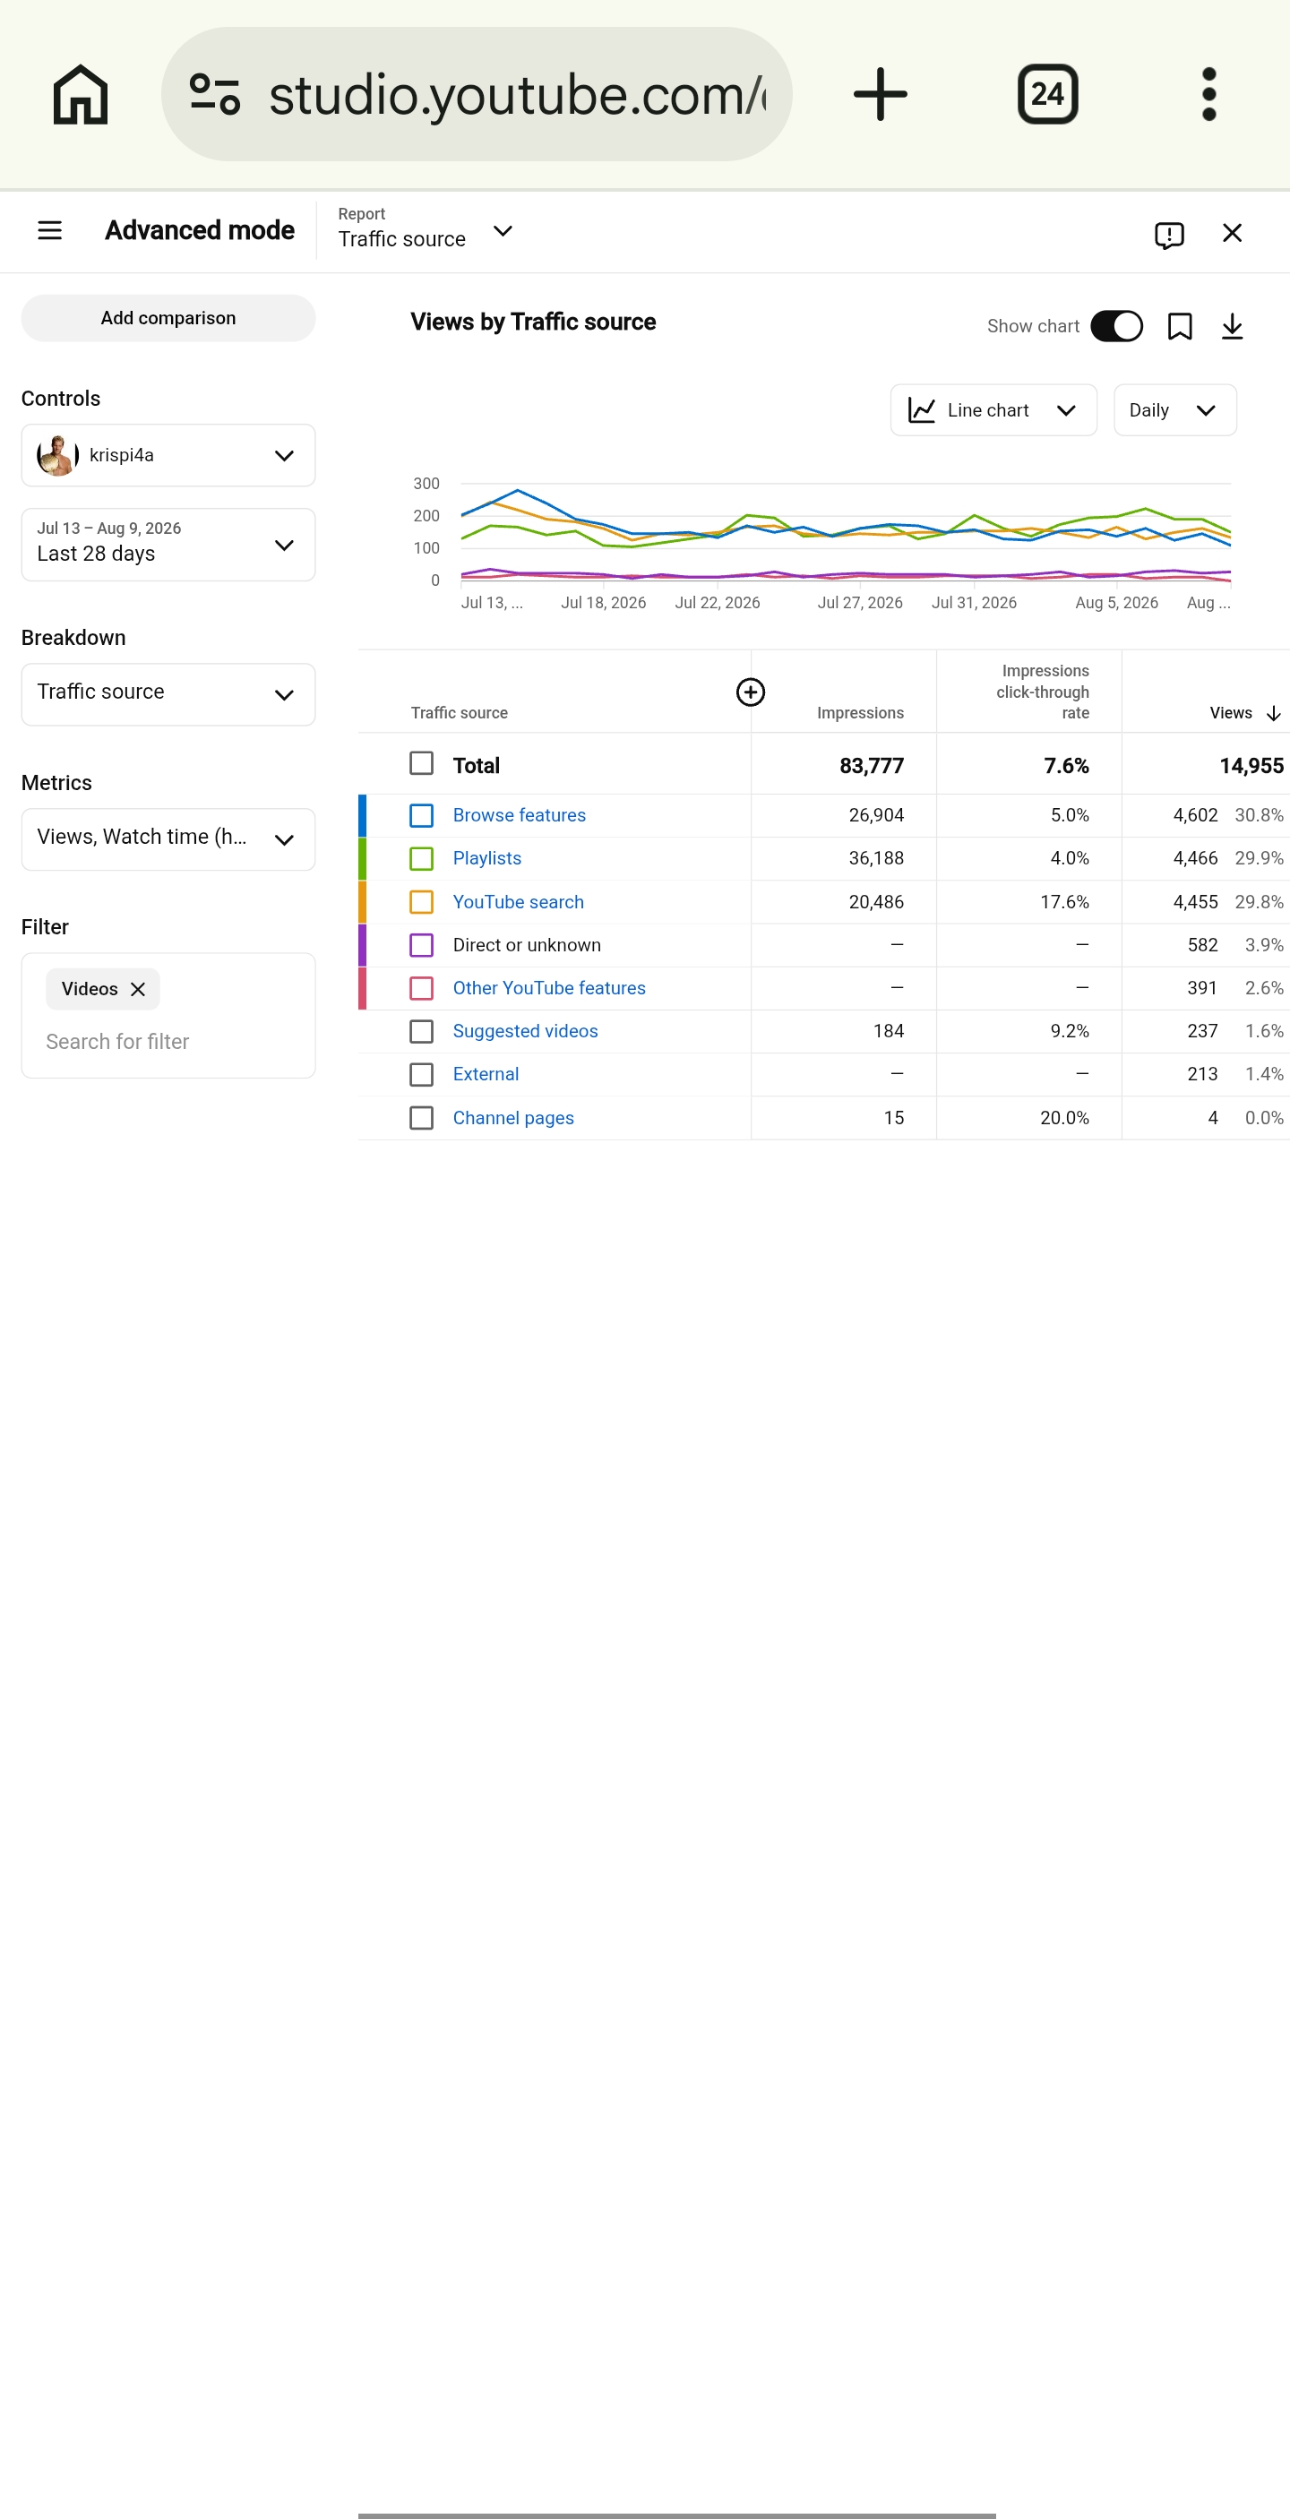Image resolution: width=1290 pixels, height=2519 pixels.
Task: Tap the browser home icon
Action: click(x=81, y=95)
